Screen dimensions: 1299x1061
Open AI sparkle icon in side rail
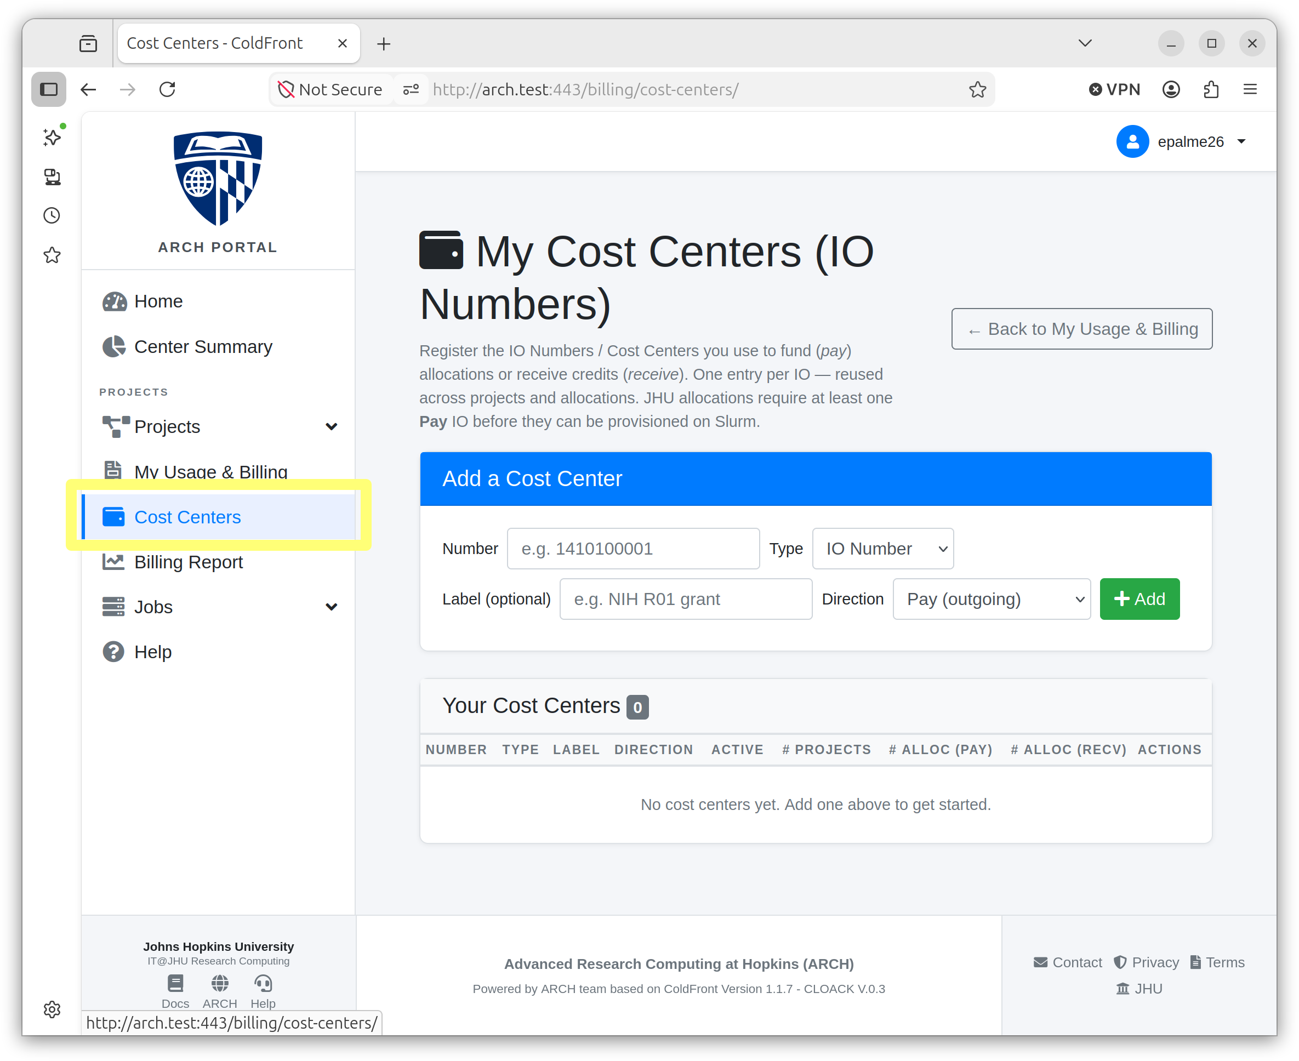pos(52,137)
